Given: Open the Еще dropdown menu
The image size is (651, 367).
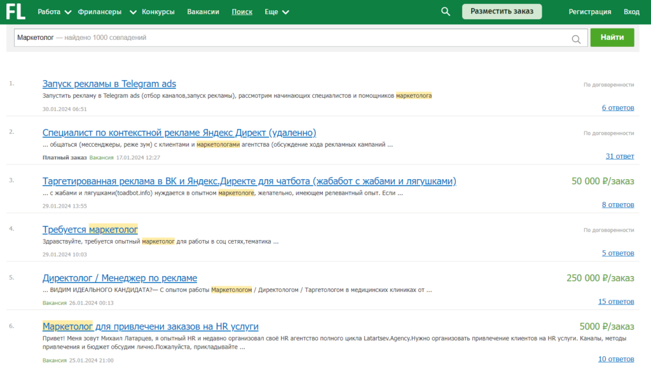Looking at the screenshot, I should coord(273,11).
